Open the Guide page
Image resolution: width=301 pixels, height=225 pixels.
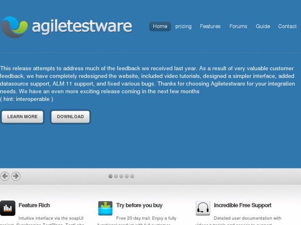click(x=263, y=26)
